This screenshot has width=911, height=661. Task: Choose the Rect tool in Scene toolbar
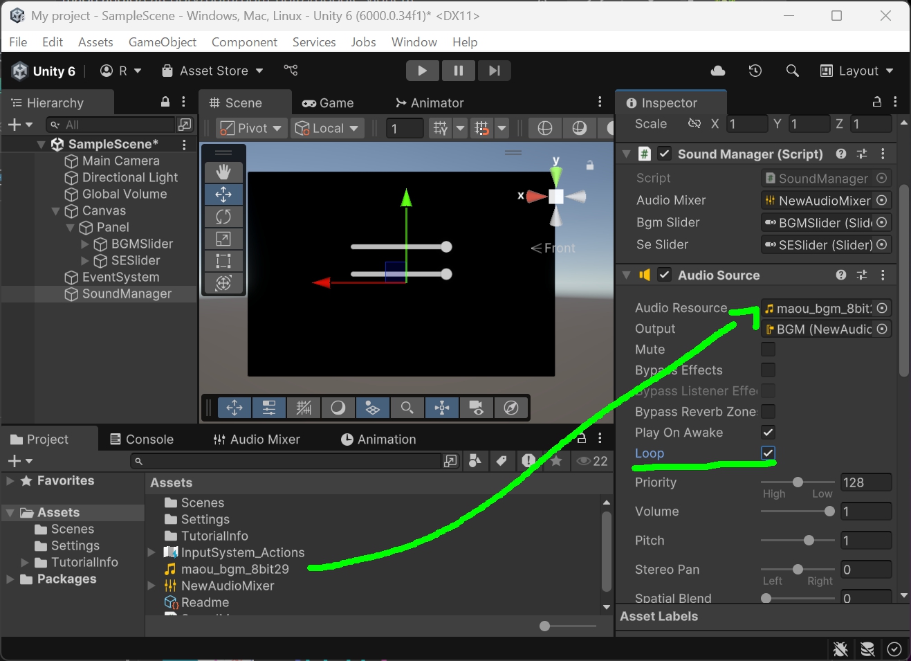point(223,261)
